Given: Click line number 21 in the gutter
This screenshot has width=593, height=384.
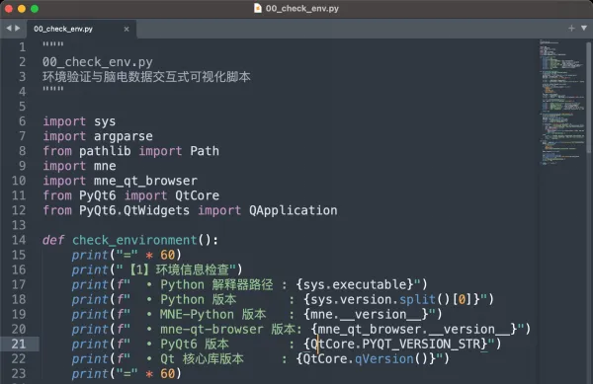Looking at the screenshot, I should coord(19,344).
